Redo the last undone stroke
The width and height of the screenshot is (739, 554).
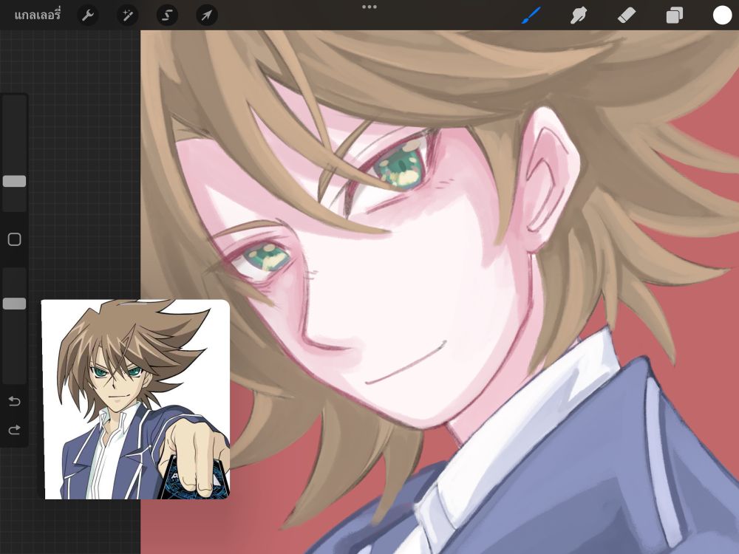[x=15, y=430]
